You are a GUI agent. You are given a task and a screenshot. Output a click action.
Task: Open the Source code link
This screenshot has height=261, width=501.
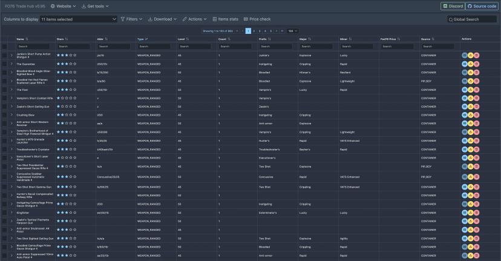[x=482, y=6]
